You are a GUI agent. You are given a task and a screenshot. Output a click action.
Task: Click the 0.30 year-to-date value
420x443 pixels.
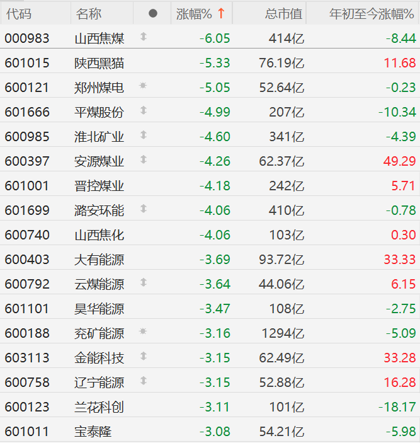click(404, 235)
